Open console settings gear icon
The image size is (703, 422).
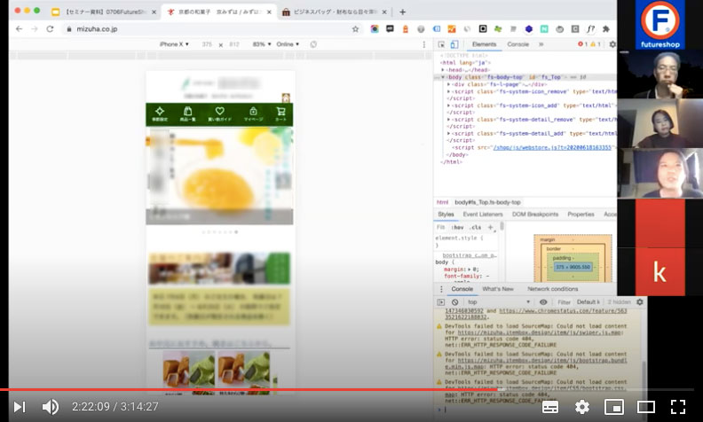coord(640,302)
